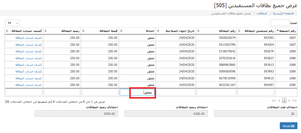Click the filter box under رقم البطاقة
301x133 pixels.
216,92
